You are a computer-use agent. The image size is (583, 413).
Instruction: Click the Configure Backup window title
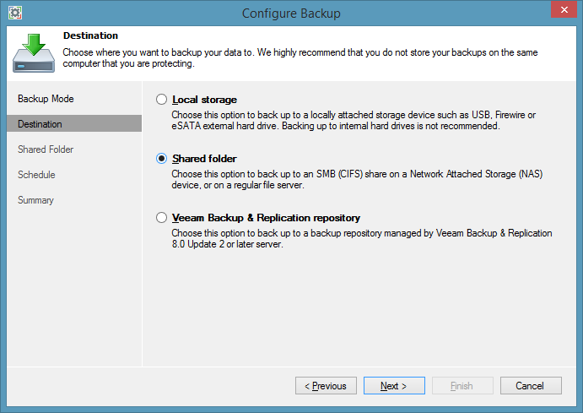(291, 13)
